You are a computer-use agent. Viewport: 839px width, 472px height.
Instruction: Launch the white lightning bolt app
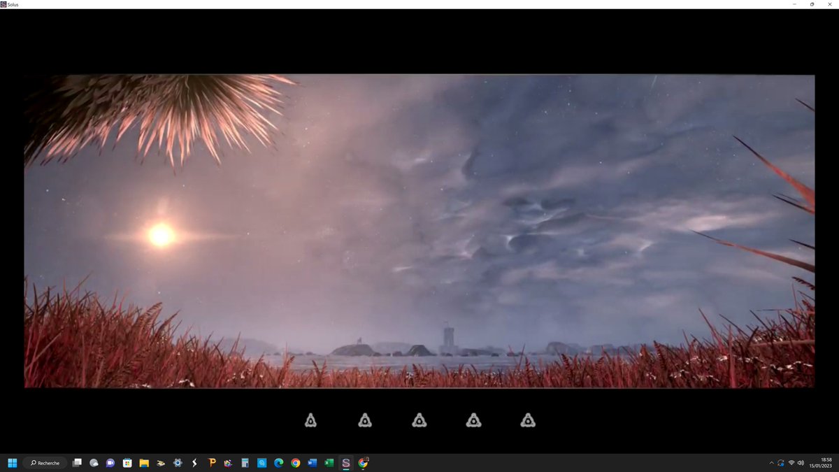[194, 463]
